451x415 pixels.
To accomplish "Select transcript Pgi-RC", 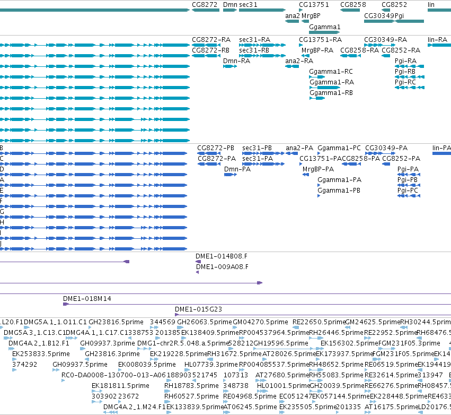I will (x=405, y=82).
